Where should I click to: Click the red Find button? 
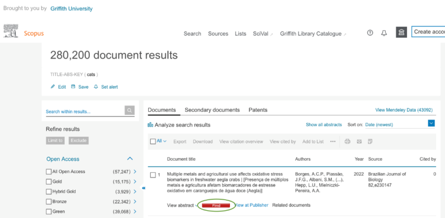(216, 205)
